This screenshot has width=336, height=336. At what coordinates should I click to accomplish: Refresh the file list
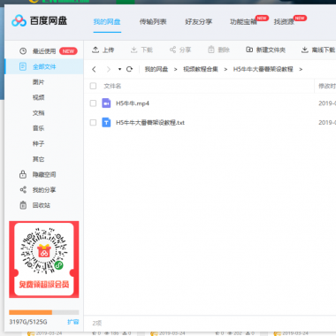(x=129, y=69)
